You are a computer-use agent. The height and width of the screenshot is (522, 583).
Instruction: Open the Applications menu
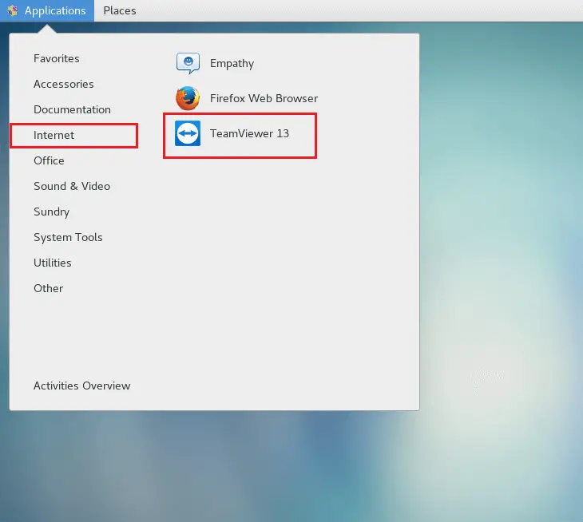pyautogui.click(x=47, y=10)
